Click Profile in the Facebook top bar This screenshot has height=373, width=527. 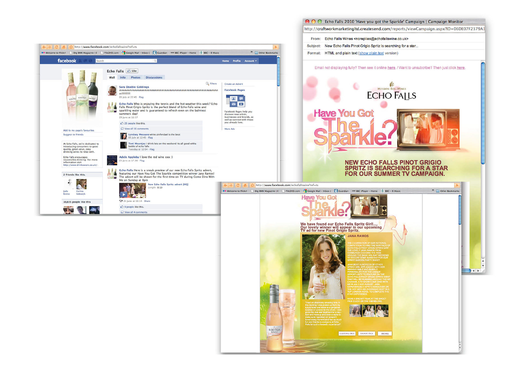(x=237, y=61)
